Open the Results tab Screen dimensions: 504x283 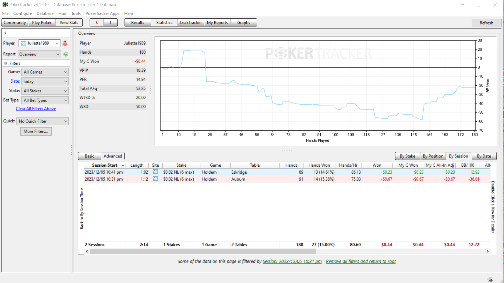click(138, 23)
